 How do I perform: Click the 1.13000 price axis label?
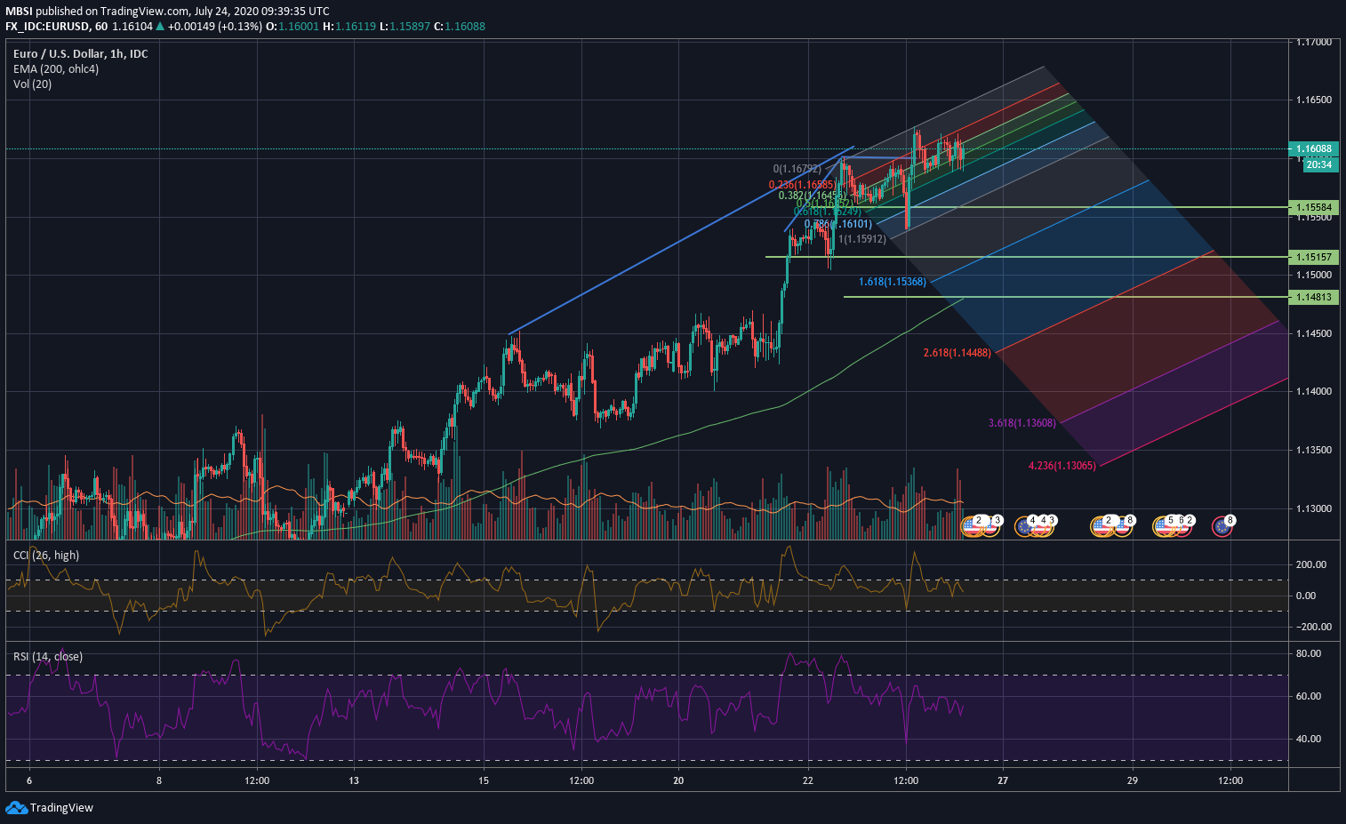point(1313,508)
